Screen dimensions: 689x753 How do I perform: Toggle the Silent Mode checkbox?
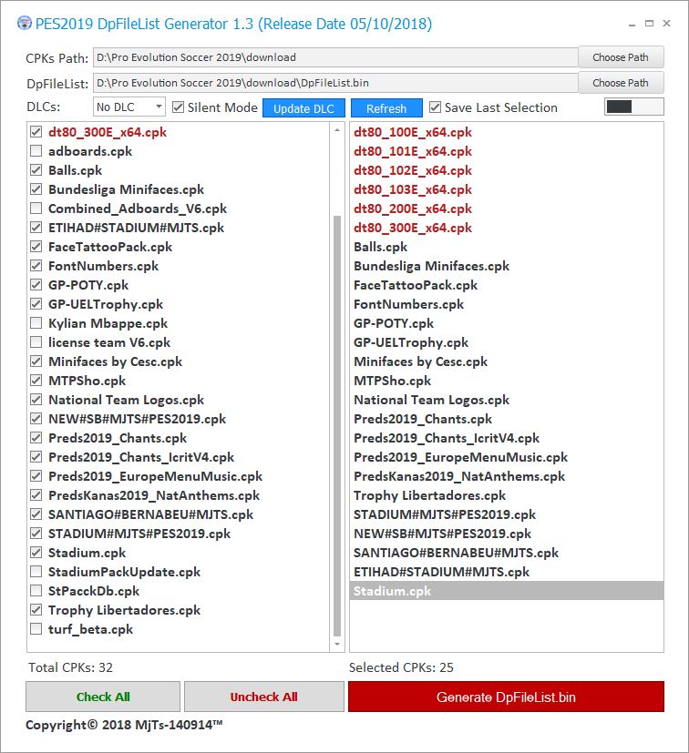(178, 107)
